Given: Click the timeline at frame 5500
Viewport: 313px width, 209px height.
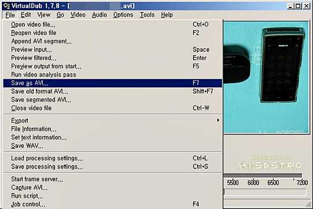Looking at the screenshot, I should 233,182.
